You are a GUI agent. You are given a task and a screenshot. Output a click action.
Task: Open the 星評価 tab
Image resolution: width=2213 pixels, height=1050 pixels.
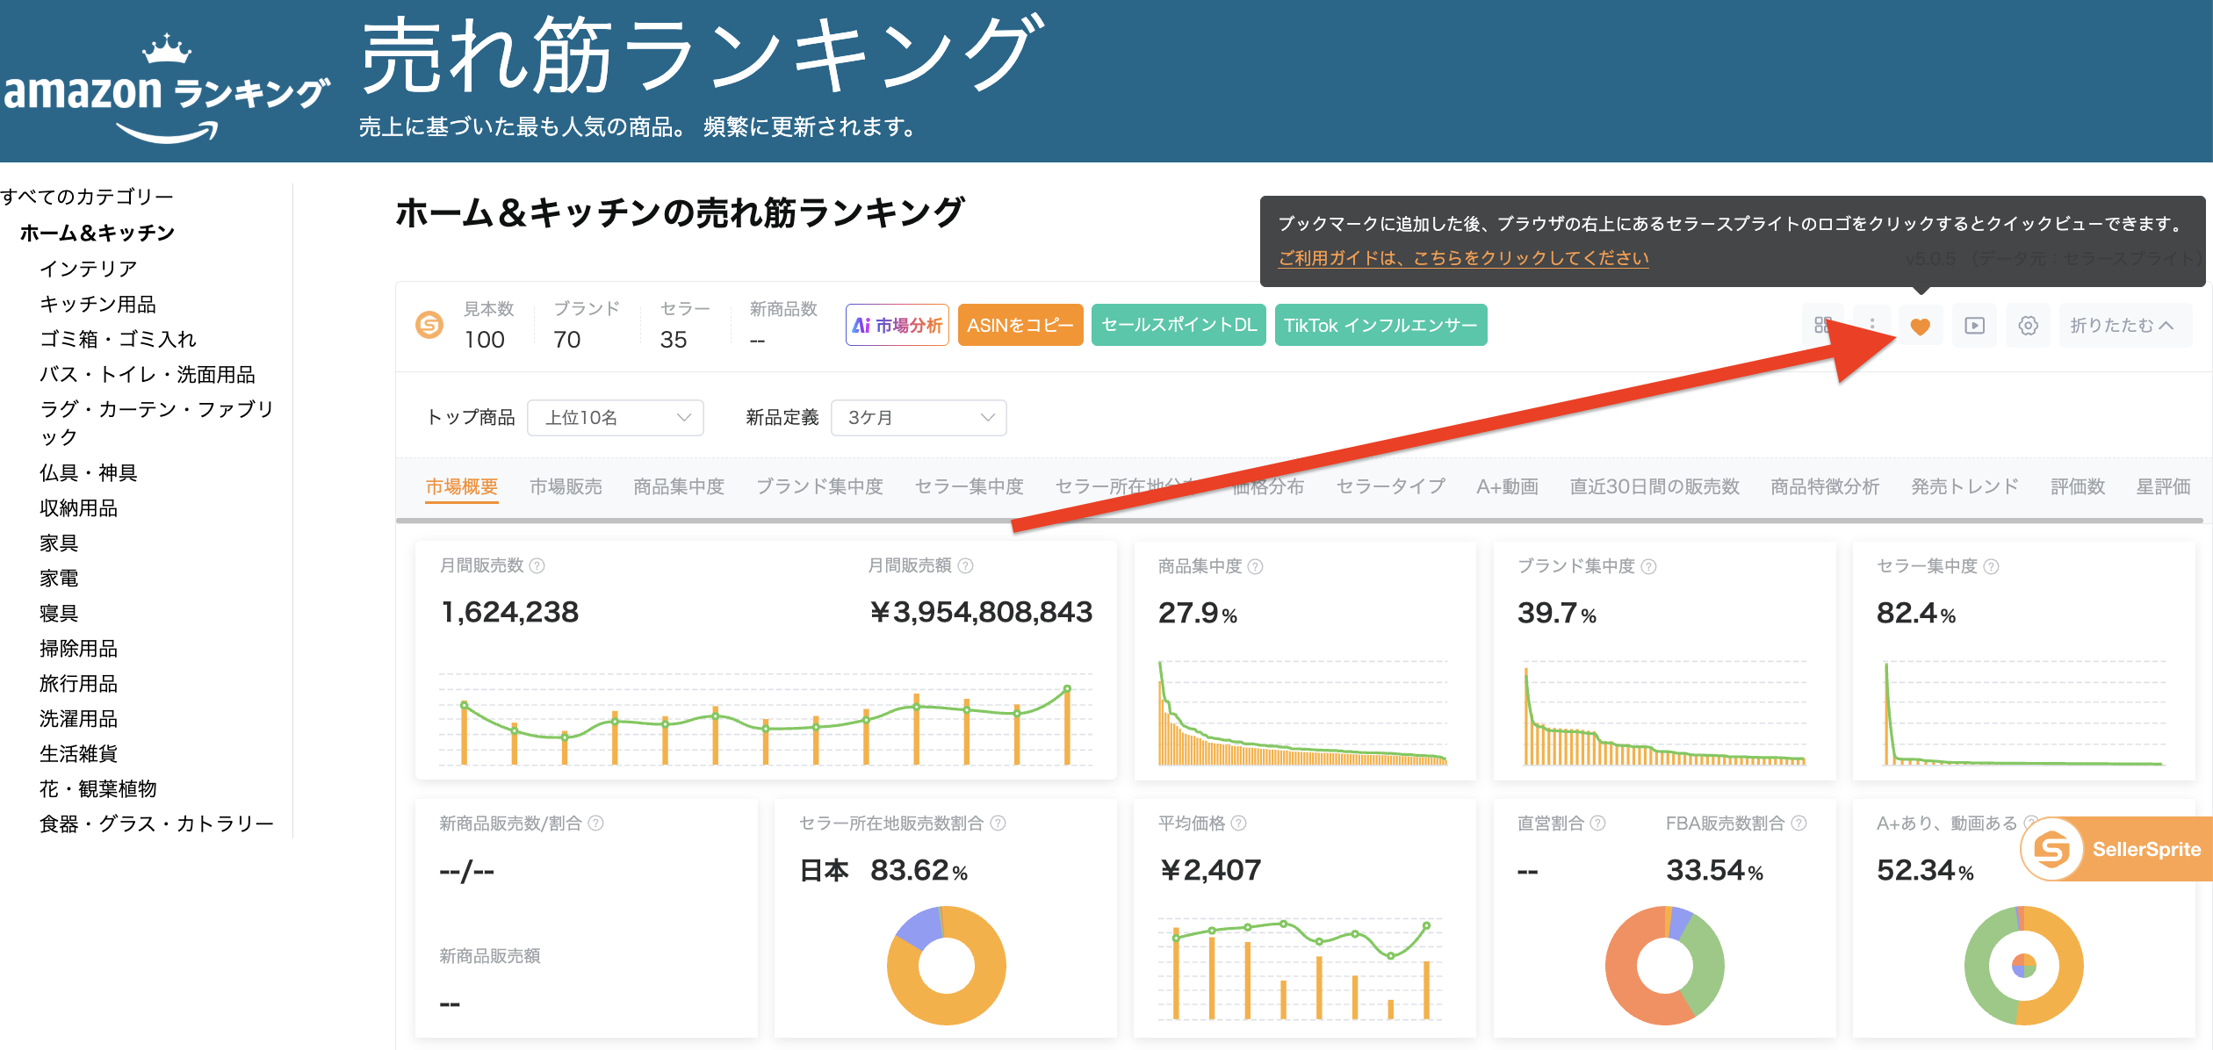[x=2163, y=486]
